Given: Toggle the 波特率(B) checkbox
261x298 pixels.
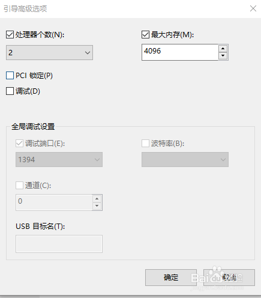Looking at the screenshot, I should 145,144.
